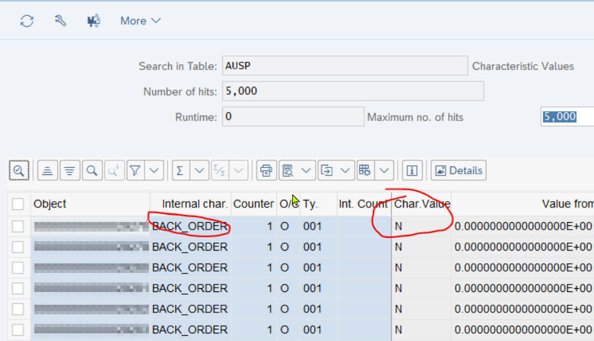Expand the layout settings dropdown arrow
Viewport: 594px width, 341px height.
tap(384, 170)
